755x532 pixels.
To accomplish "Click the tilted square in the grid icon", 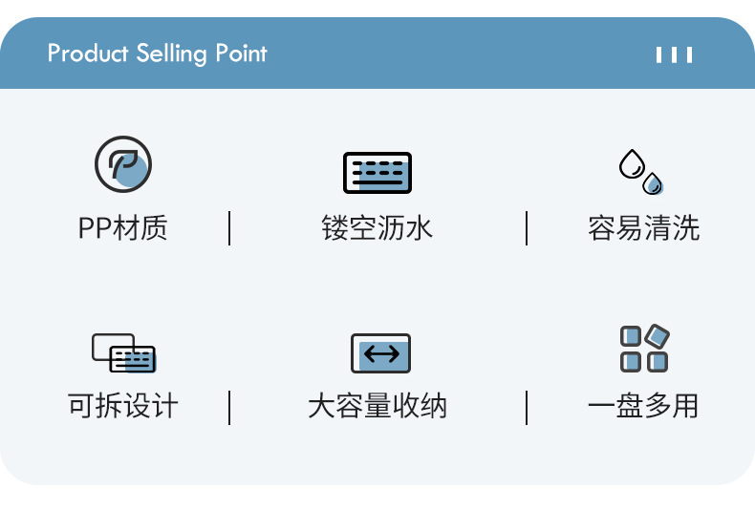I will pos(658,336).
